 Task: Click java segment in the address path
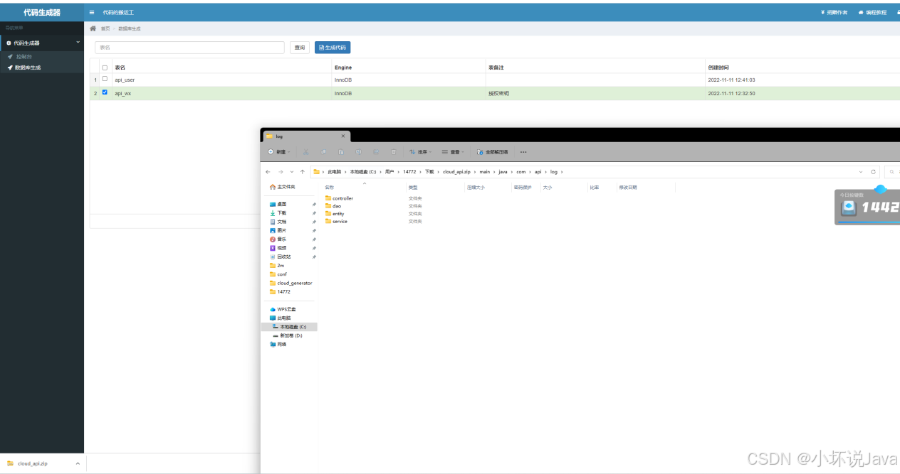(503, 172)
